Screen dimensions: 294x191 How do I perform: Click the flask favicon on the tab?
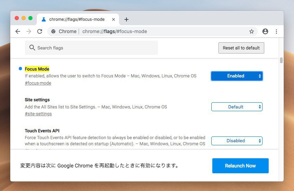point(44,19)
